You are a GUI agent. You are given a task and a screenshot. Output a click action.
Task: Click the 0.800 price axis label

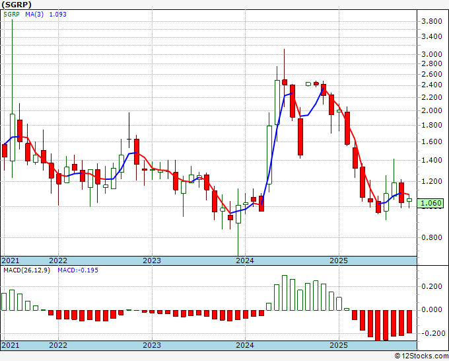point(432,238)
